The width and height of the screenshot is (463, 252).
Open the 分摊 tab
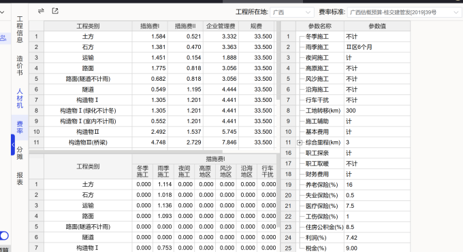coord(20,153)
